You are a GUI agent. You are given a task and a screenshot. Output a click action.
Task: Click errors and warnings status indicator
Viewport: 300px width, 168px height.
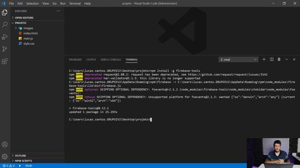8,166
